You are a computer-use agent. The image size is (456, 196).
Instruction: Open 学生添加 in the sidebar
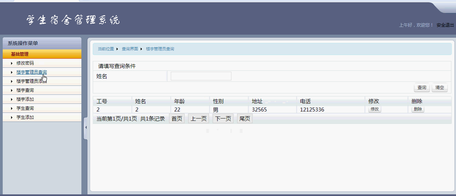coord(25,117)
